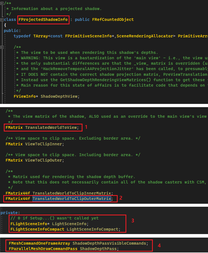208x253 pixels.
Task: Click the TranslatedWorldToView member
Action: [x=51, y=127]
